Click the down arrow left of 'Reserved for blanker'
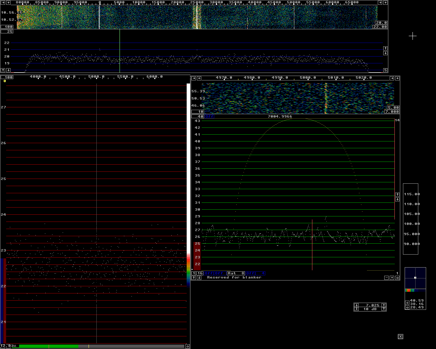Viewport: 436px width, 349px height. (199, 278)
